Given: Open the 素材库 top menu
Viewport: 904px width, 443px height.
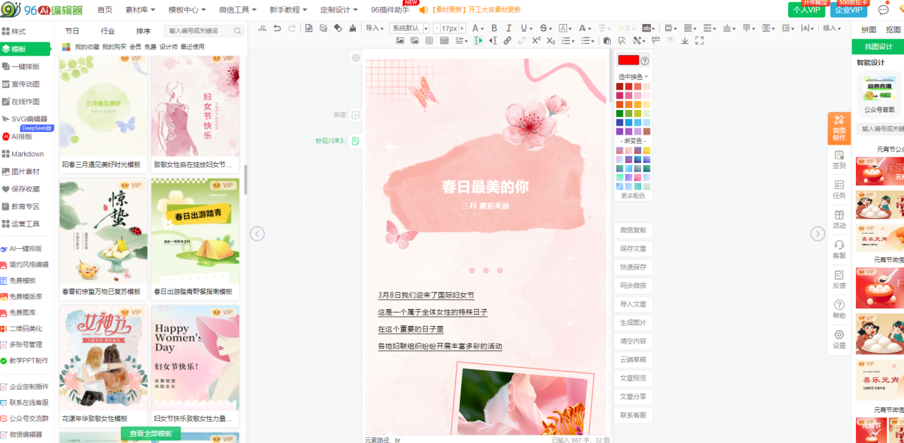Looking at the screenshot, I should click(x=141, y=10).
